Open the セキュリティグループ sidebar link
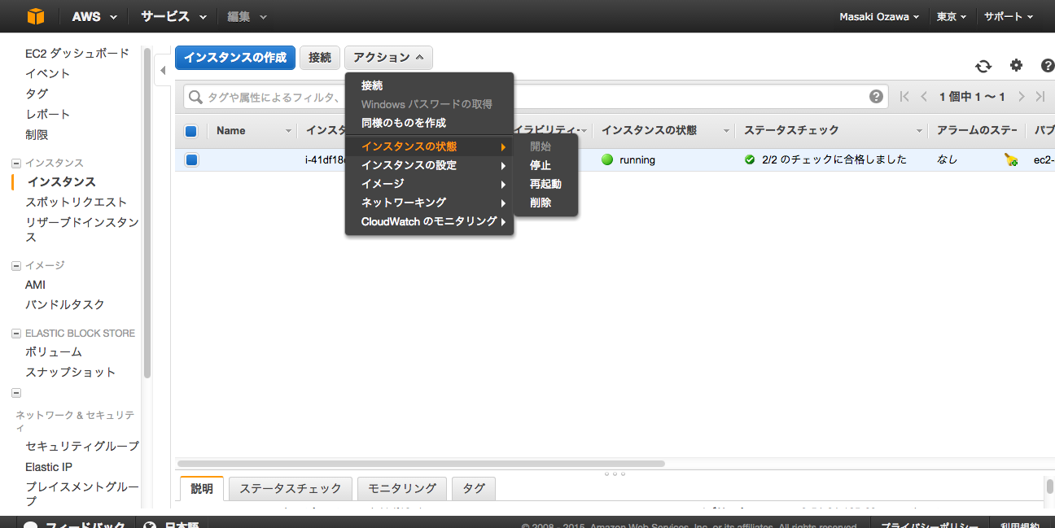This screenshot has height=528, width=1055. point(81,446)
